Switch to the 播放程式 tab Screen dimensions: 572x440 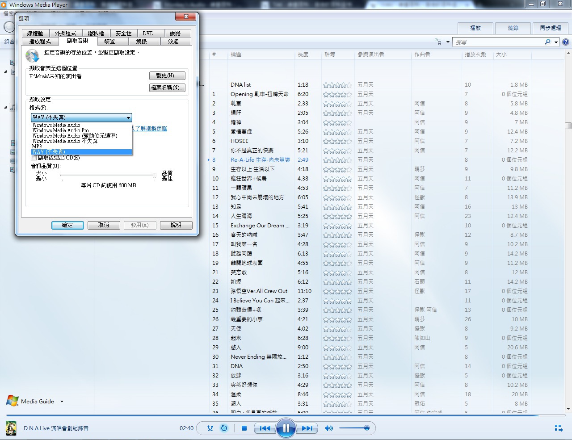[x=40, y=41]
